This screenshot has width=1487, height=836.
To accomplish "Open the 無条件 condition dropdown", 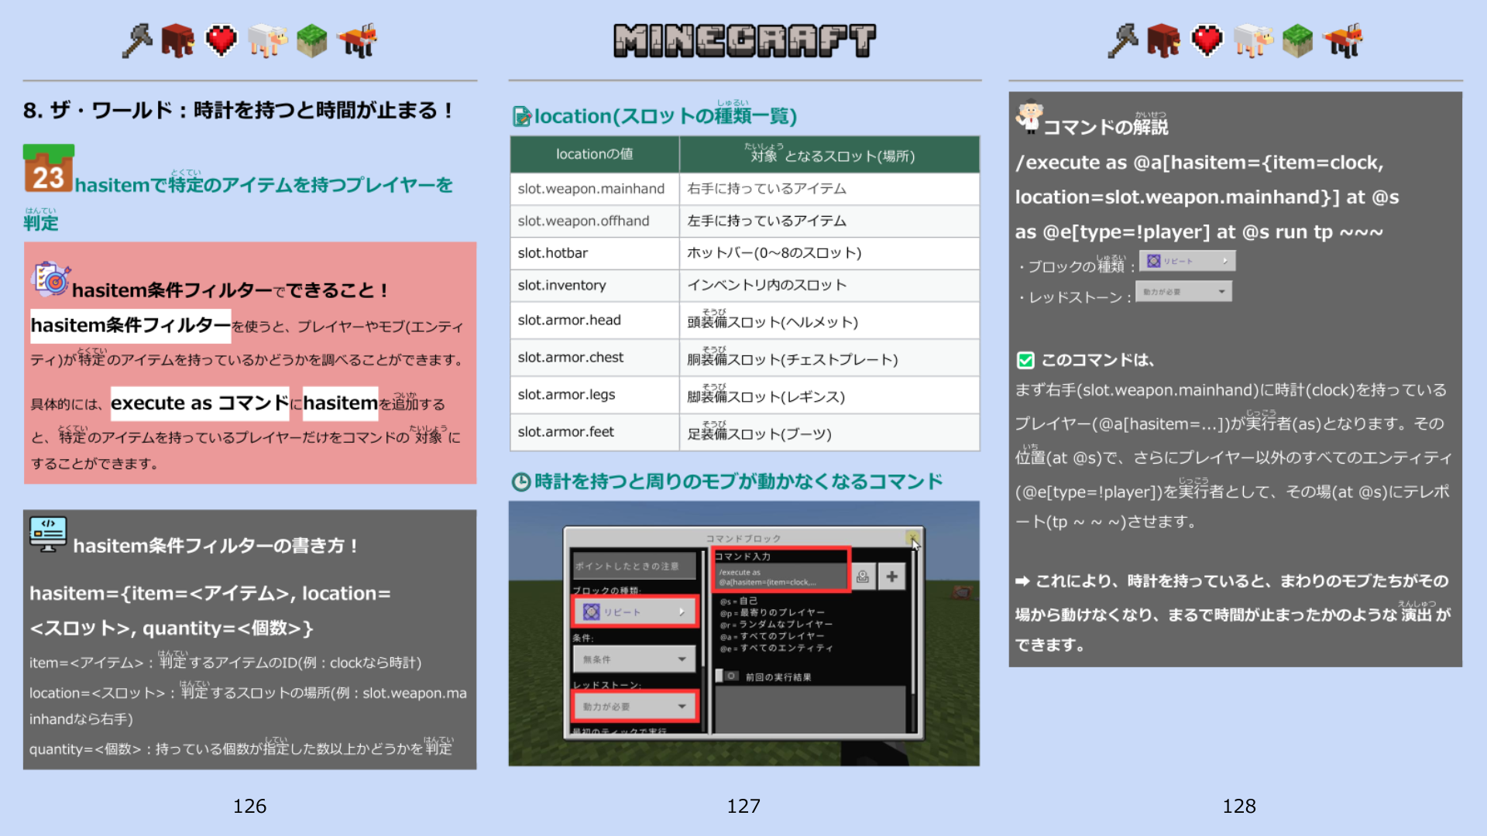I will pyautogui.click(x=634, y=660).
